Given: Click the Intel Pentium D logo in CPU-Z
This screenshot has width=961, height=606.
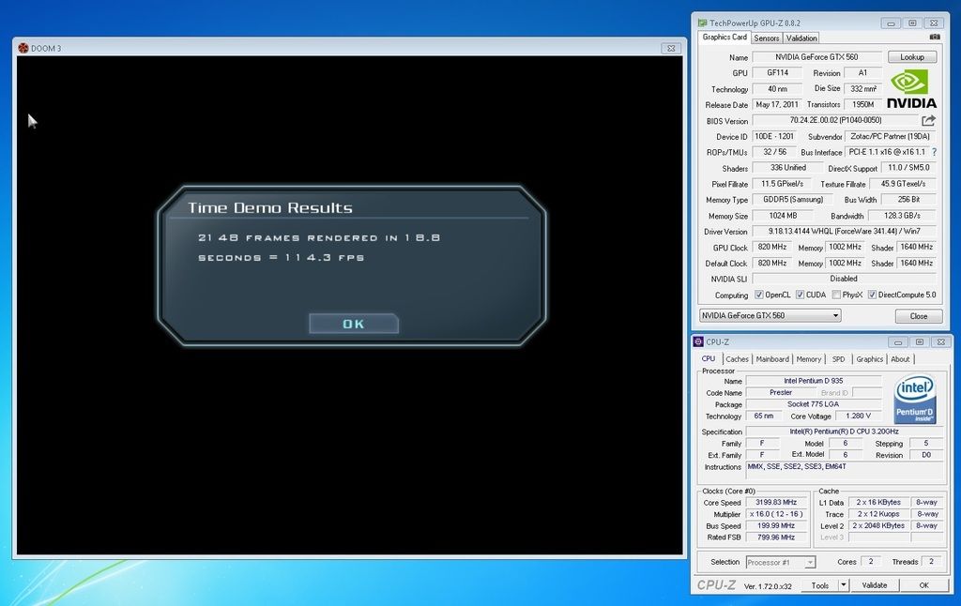Looking at the screenshot, I should pos(914,399).
